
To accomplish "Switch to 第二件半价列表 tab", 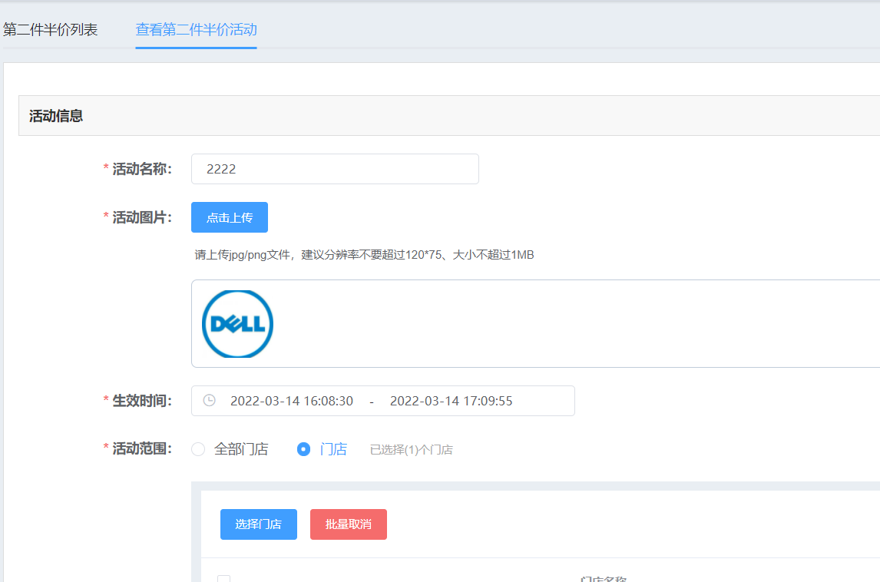I will click(51, 29).
